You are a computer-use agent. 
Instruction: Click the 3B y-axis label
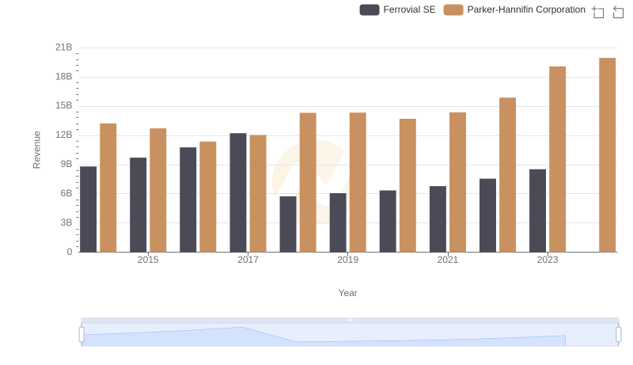(66, 222)
